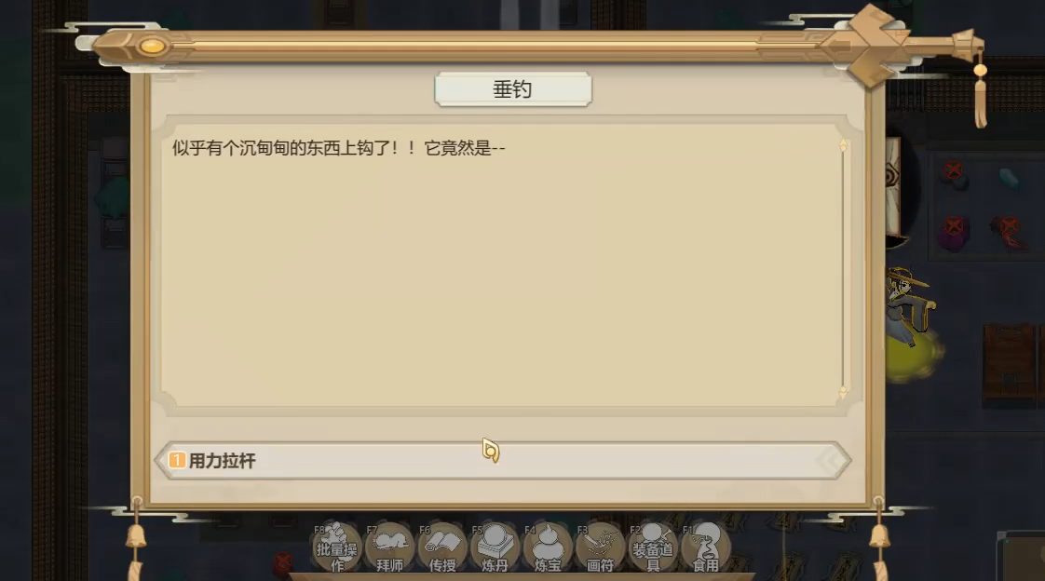This screenshot has width=1045, height=581.
Task: Click the red feather item with X mark
Action: coord(1009,232)
